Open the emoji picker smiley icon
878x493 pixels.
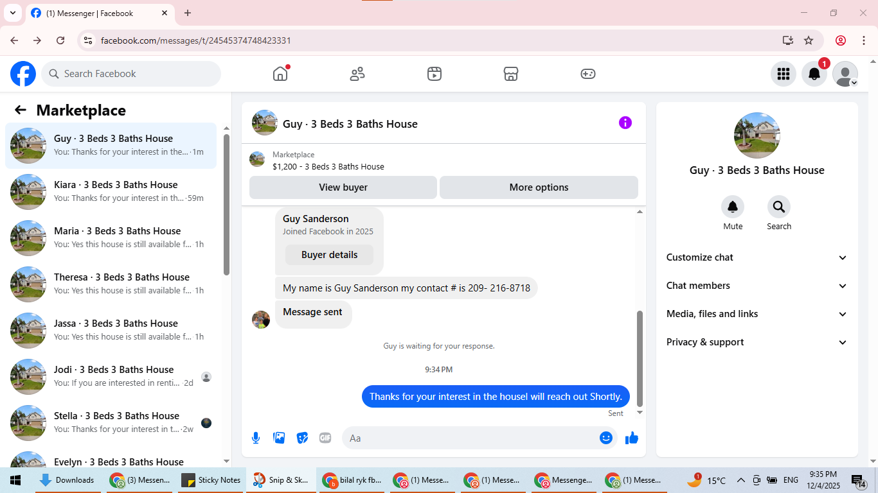coord(605,438)
